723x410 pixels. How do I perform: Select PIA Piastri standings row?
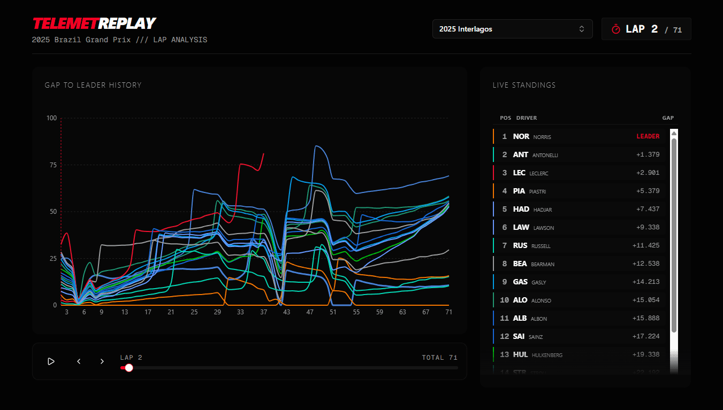pos(579,191)
